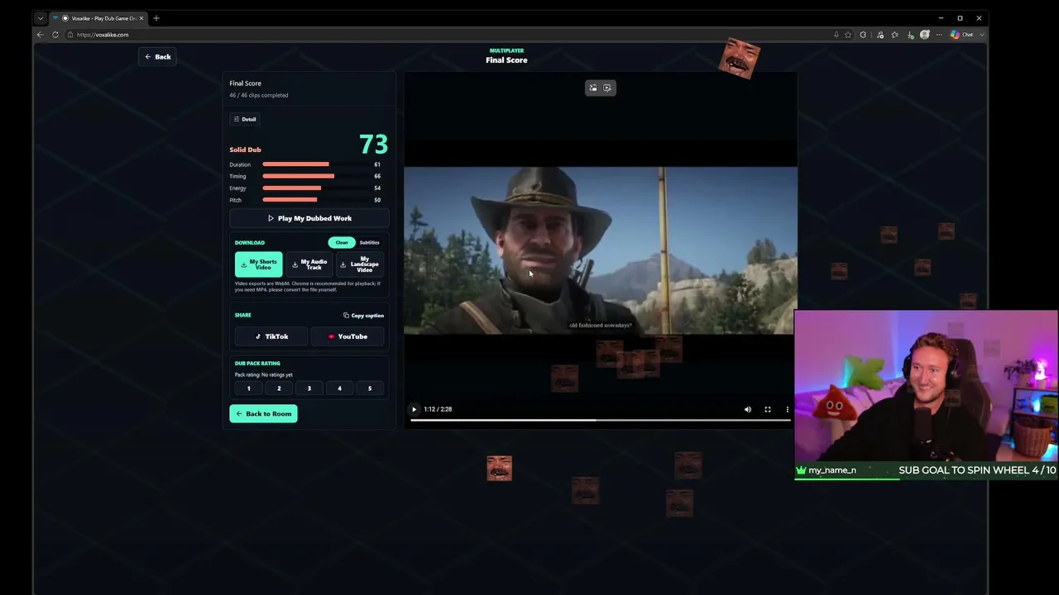Rate the dub pack 2
Image resolution: width=1059 pixels, height=595 pixels.
pos(279,388)
